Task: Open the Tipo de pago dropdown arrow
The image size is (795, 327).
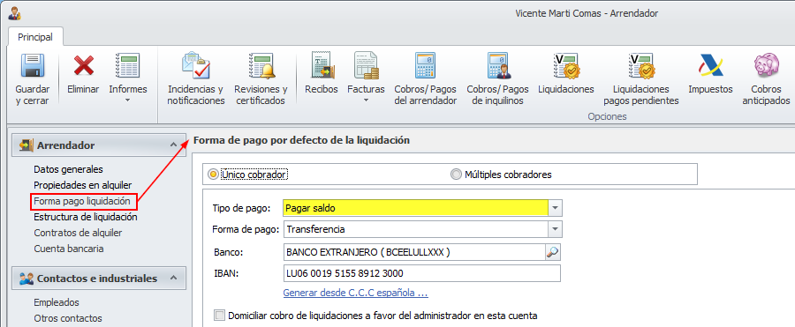Action: click(556, 208)
